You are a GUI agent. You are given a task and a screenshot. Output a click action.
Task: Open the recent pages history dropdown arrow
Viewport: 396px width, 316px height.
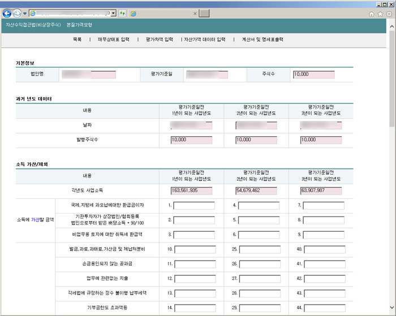click(25, 14)
